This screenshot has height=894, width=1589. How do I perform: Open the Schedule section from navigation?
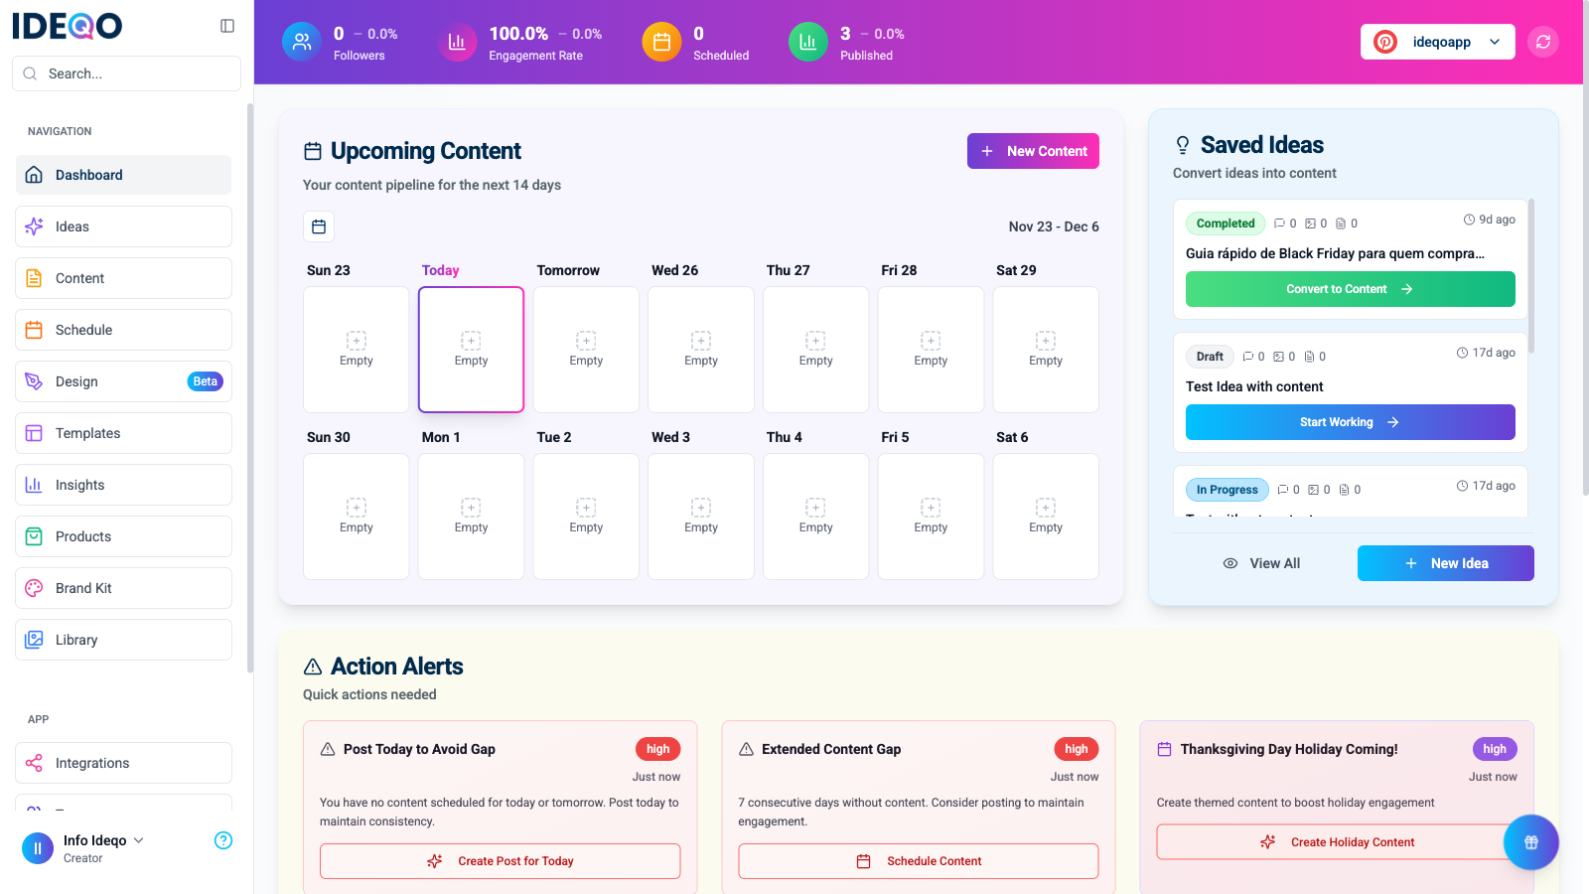click(83, 329)
